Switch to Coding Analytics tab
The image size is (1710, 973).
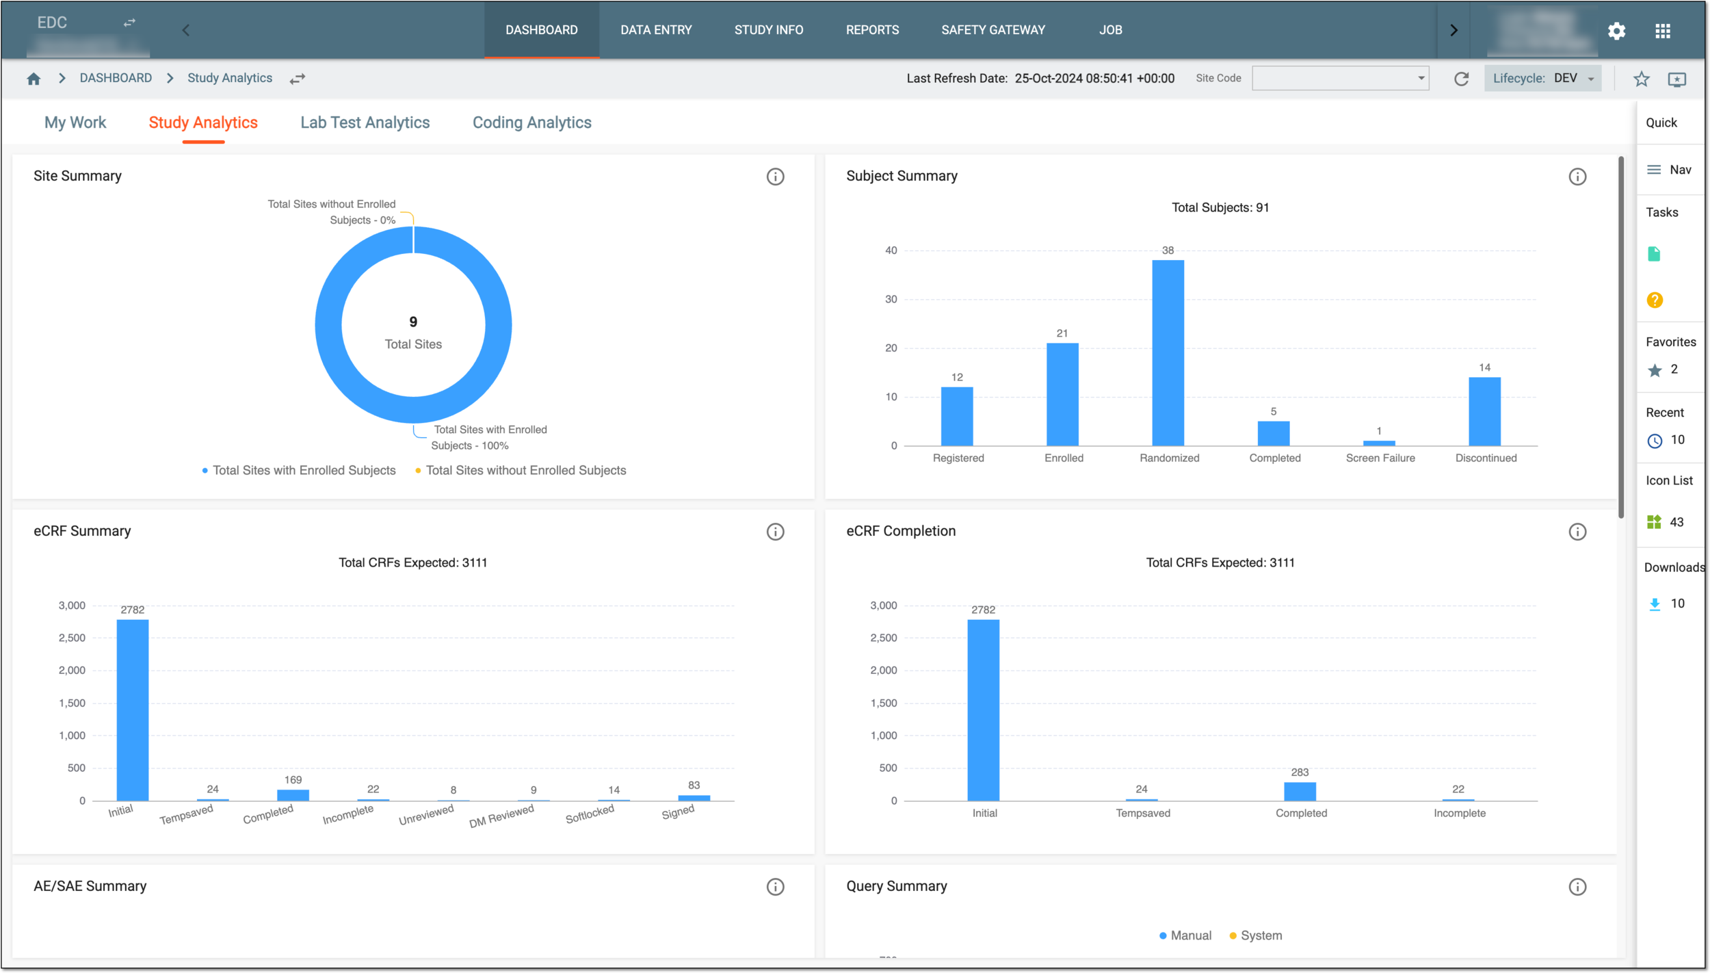(x=532, y=122)
